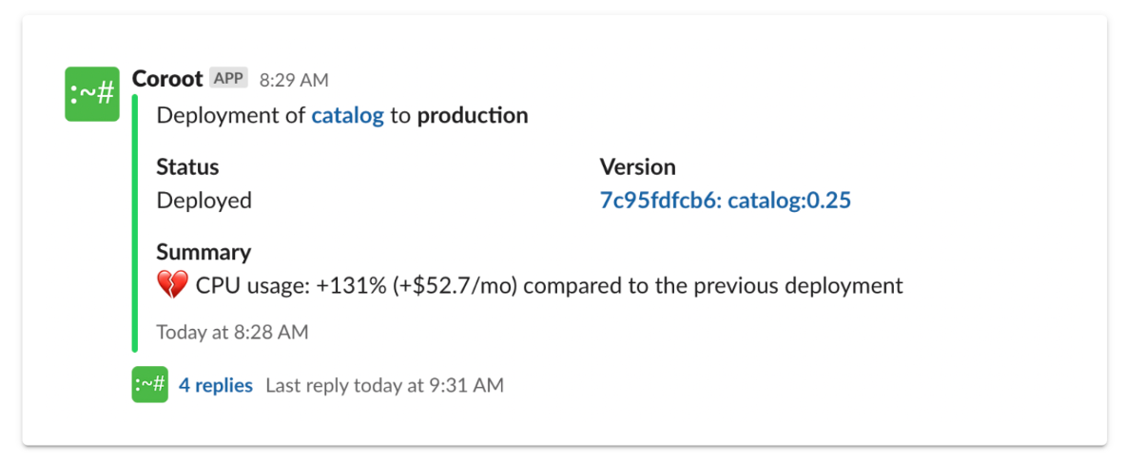Open the 4 replies thread

click(216, 385)
